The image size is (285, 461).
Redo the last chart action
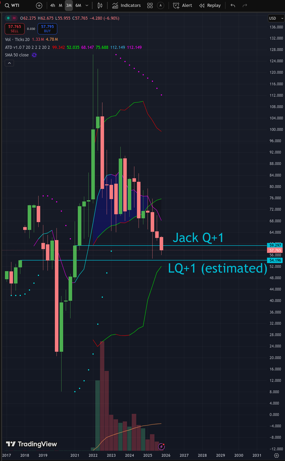click(x=245, y=5)
